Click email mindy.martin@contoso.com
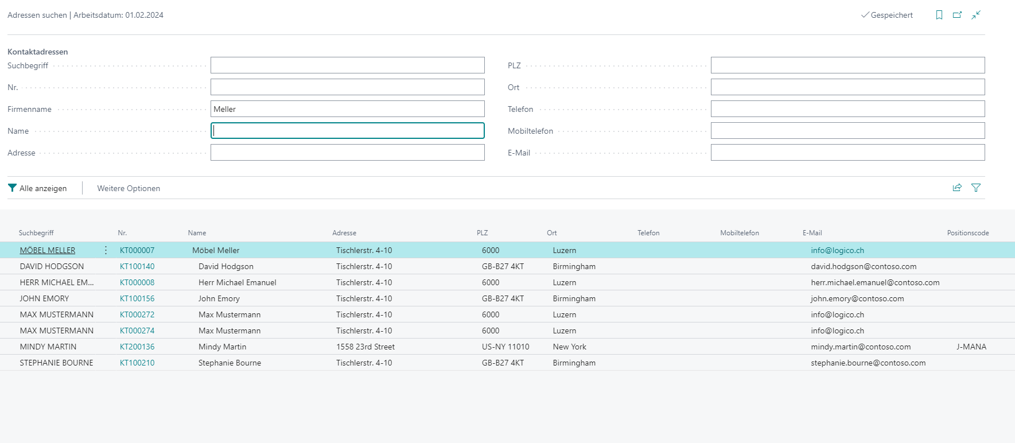 [x=861, y=347]
